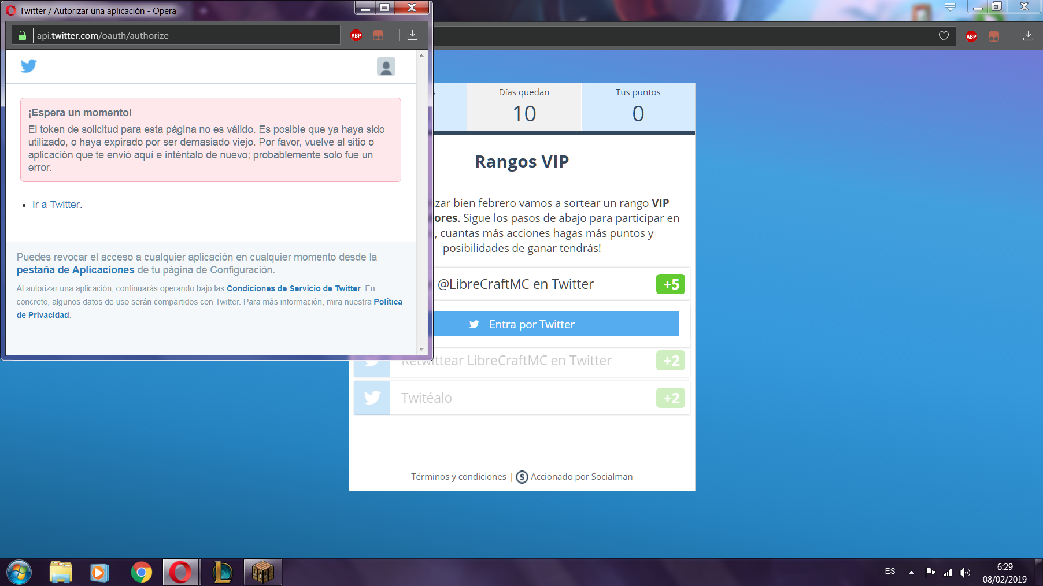
Task: Open Adblock Plus icon in popup window
Action: [x=356, y=35]
